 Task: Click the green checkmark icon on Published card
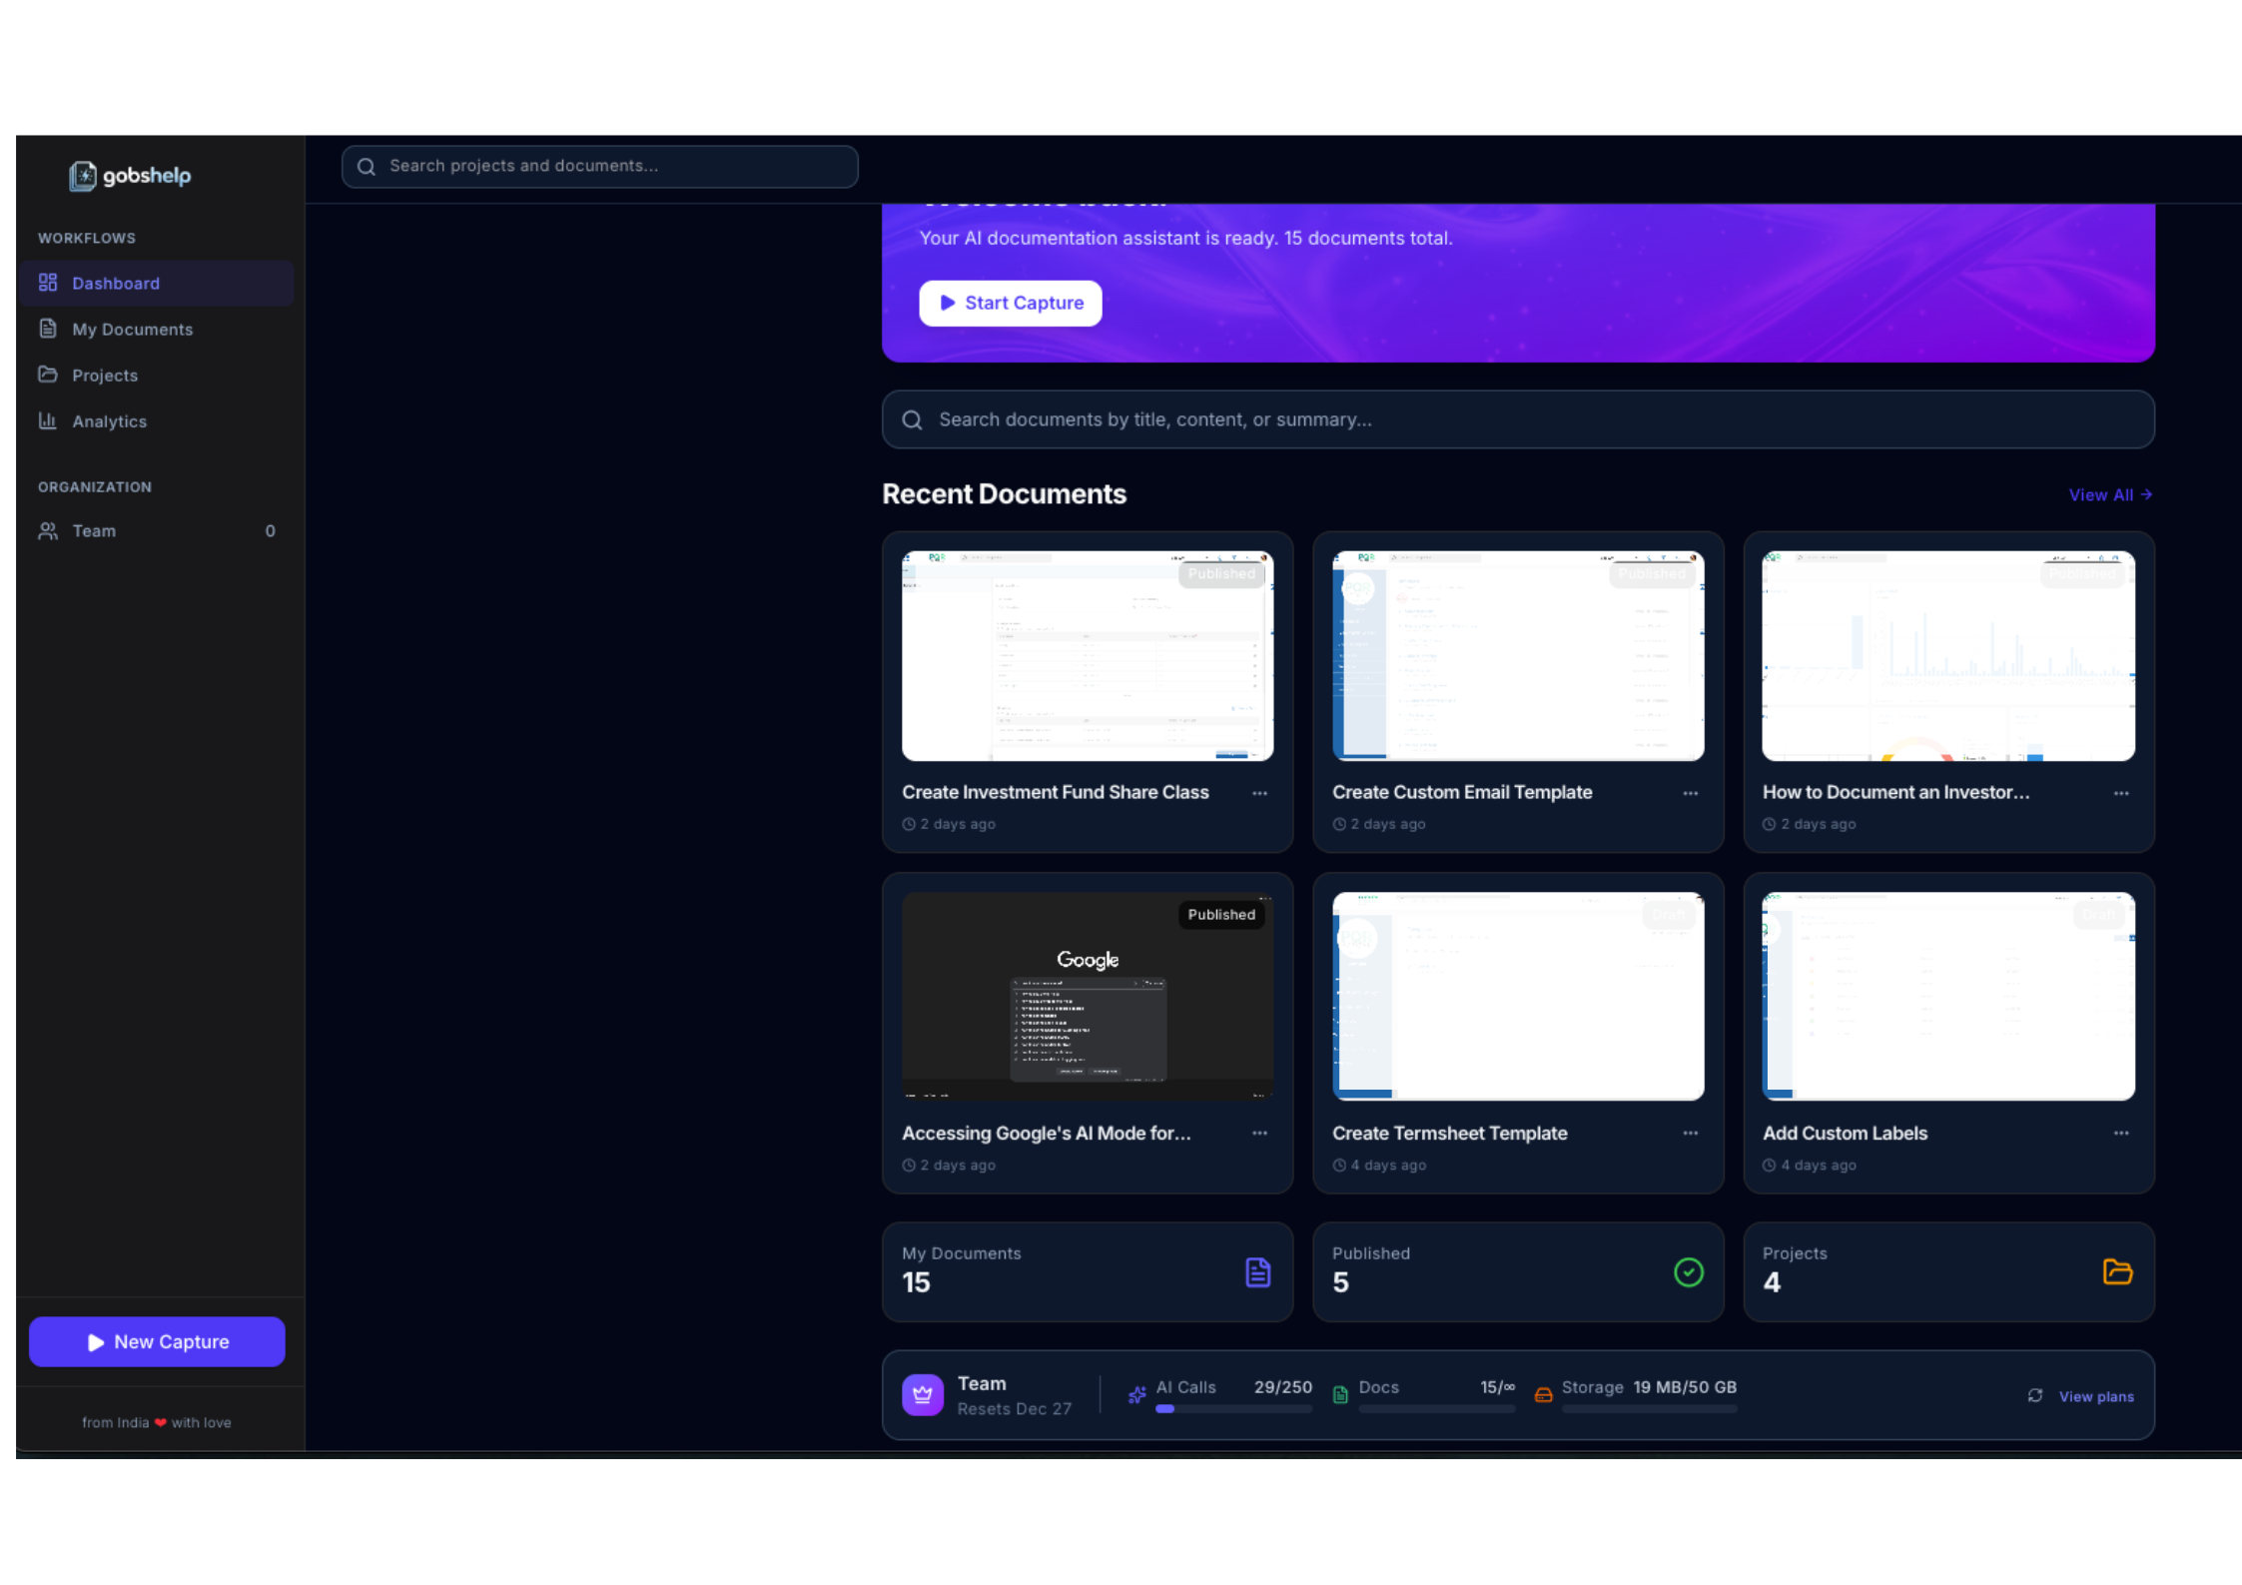[x=1688, y=1271]
